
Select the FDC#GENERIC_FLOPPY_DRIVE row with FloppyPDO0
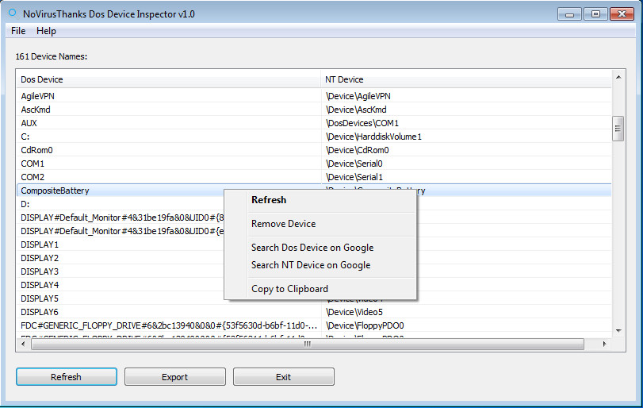(x=314, y=325)
